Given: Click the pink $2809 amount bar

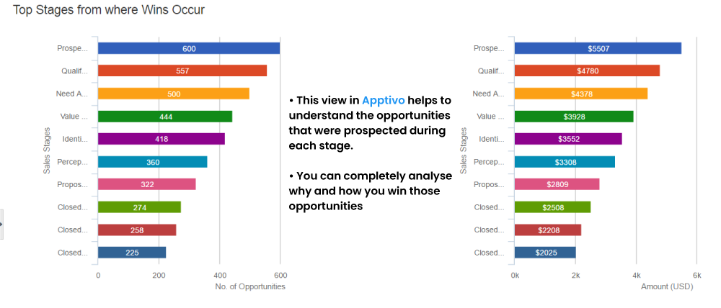Looking at the screenshot, I should pos(557,184).
